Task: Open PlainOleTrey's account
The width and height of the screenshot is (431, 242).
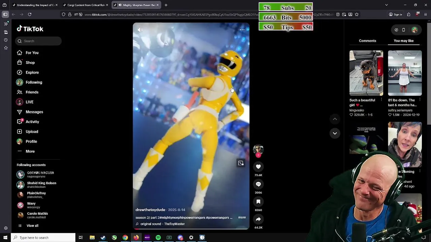Action: pos(32,195)
